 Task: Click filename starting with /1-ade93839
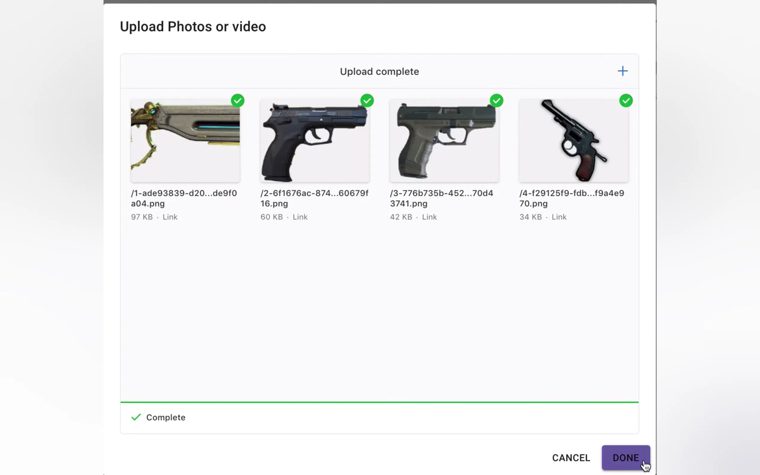tap(184, 198)
